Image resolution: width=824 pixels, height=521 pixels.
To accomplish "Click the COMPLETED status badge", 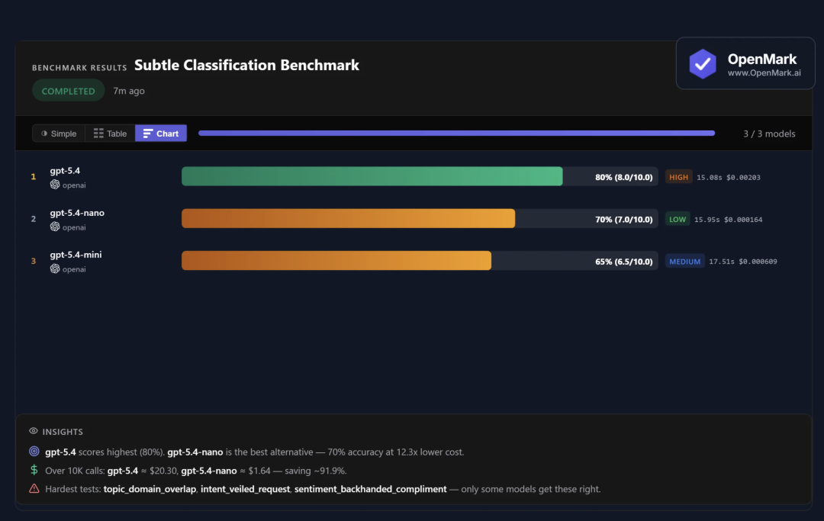I will (68, 91).
